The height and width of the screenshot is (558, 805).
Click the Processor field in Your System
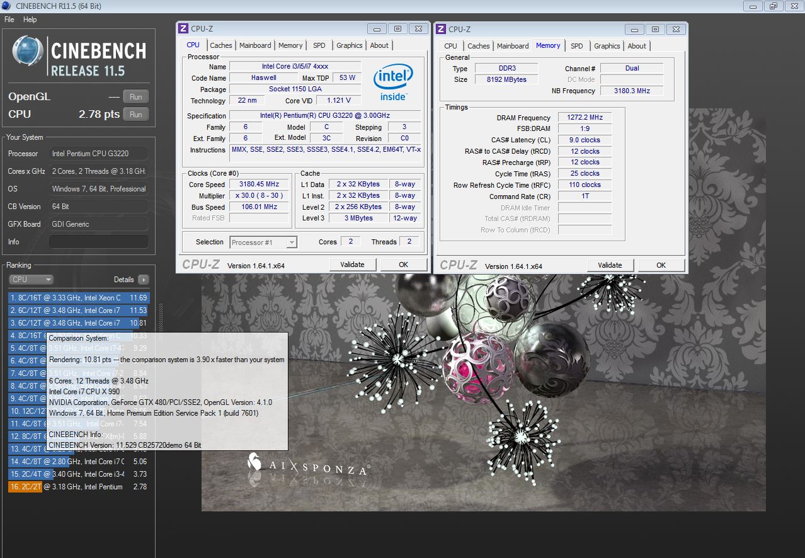pyautogui.click(x=99, y=154)
